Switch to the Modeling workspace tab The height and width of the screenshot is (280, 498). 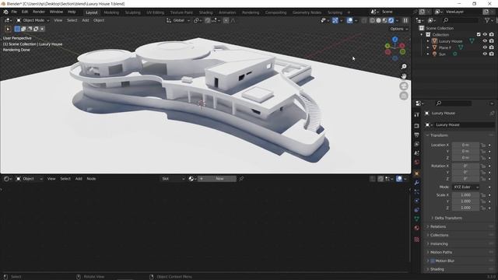(111, 12)
